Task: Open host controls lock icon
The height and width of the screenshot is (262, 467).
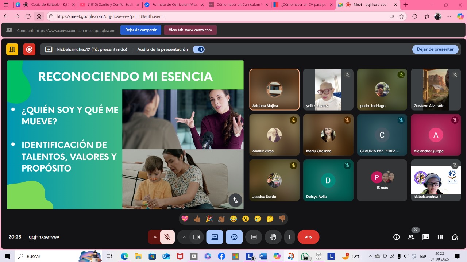Action: tap(455, 237)
